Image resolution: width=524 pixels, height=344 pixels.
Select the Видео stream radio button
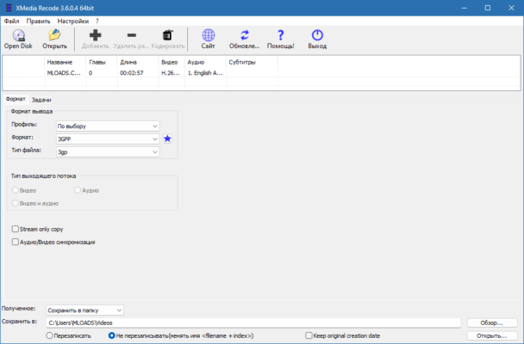(x=16, y=190)
